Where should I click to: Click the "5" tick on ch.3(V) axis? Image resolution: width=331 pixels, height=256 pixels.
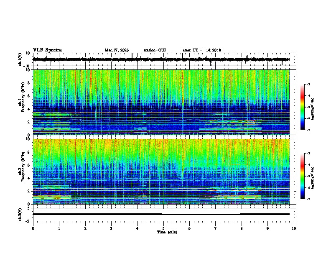click(x=29, y=208)
